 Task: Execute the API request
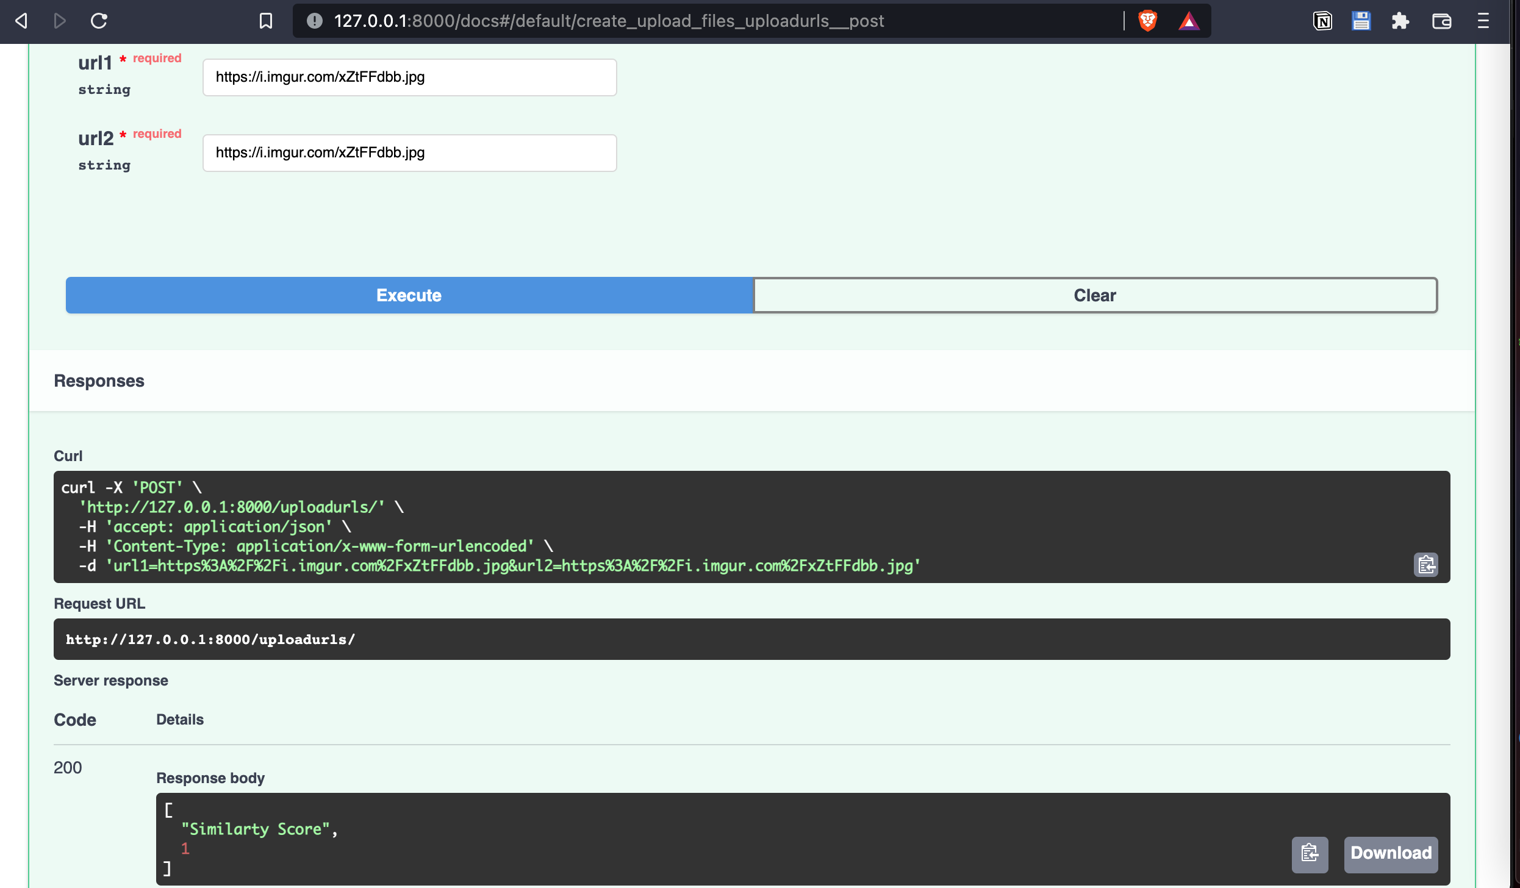[x=409, y=295]
